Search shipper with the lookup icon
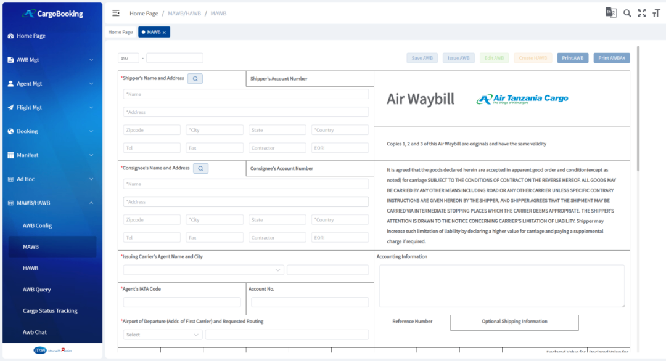Viewport: 666px width, 361px height. point(195,78)
